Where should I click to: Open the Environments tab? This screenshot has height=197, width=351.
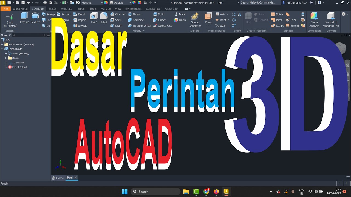pyautogui.click(x=134, y=9)
